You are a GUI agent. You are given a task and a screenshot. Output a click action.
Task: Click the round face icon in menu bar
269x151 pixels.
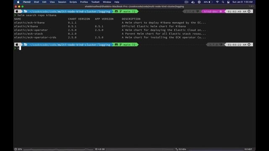[x=199, y=2]
